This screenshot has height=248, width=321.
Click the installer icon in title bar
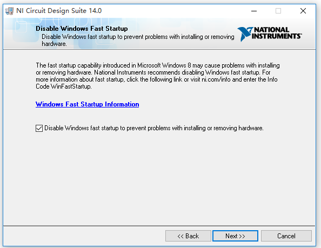(x=9, y=11)
